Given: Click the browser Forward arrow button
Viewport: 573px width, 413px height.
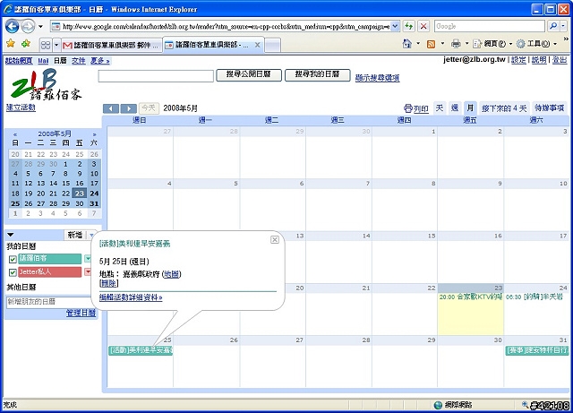Looking at the screenshot, I should tap(28, 26).
